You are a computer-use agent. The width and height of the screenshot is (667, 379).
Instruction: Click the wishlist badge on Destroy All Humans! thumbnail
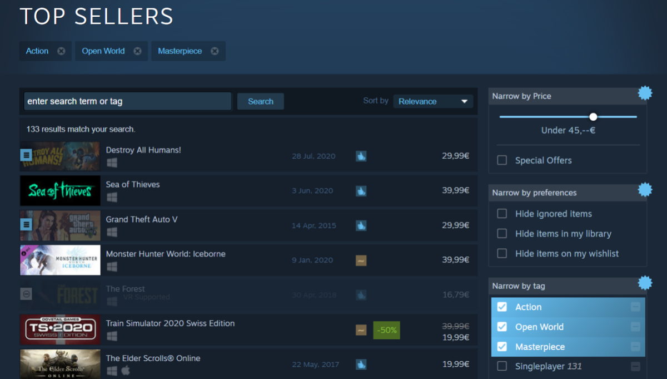[x=26, y=155]
